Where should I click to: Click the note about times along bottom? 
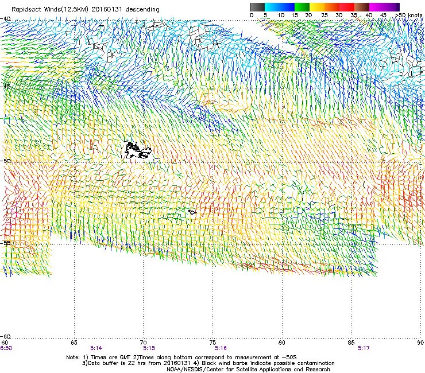point(214,358)
